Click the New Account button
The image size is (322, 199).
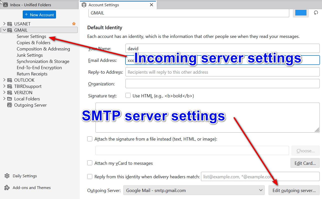click(39, 15)
